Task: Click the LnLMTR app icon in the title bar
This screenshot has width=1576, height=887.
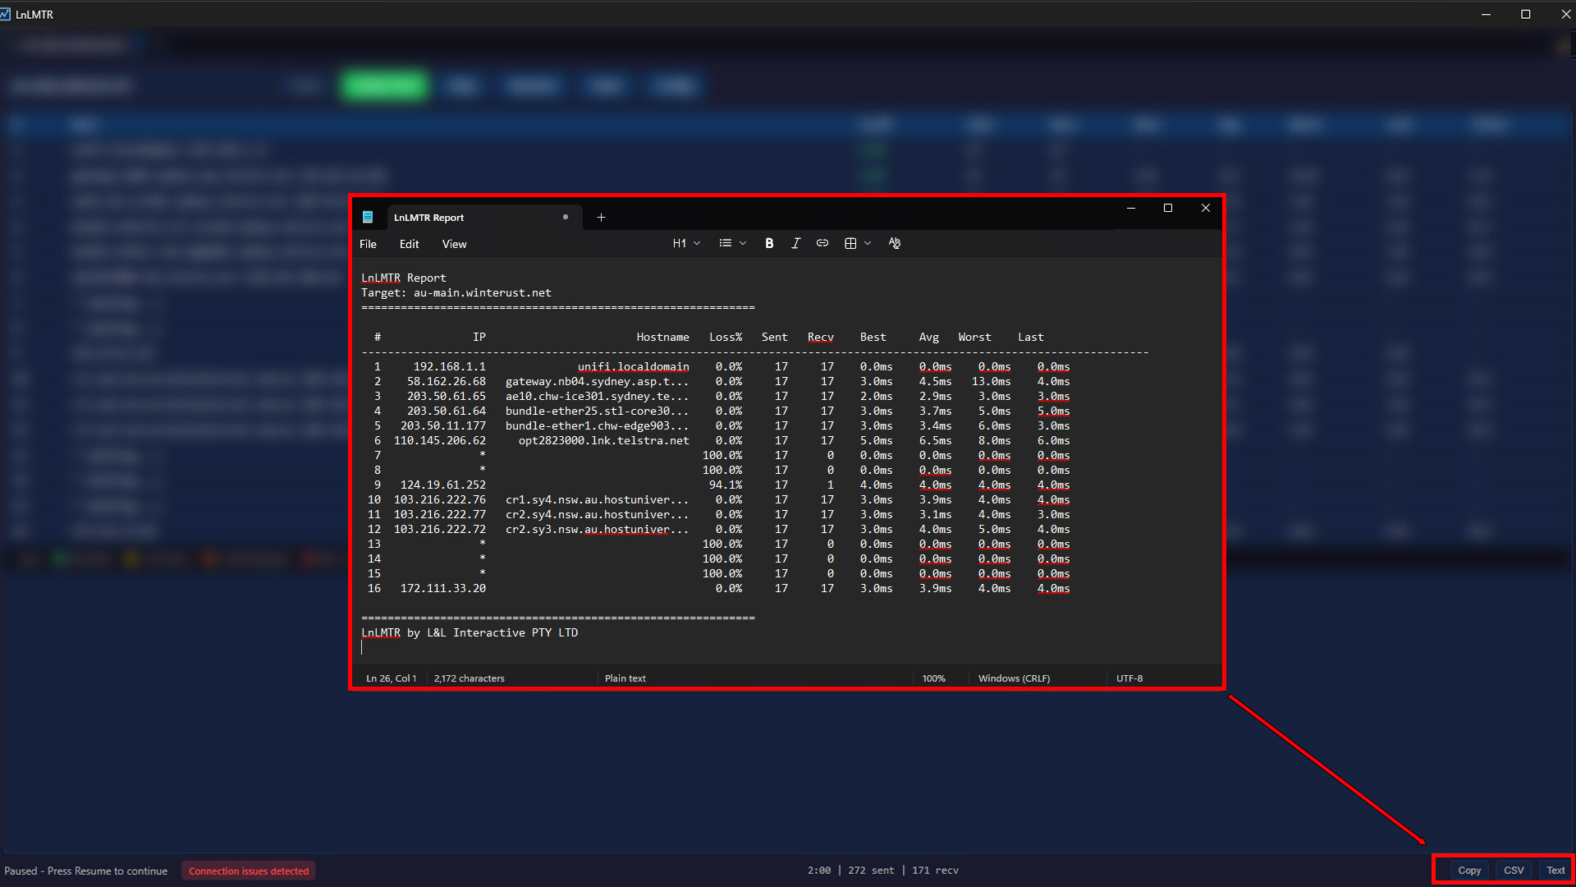Action: click(7, 13)
